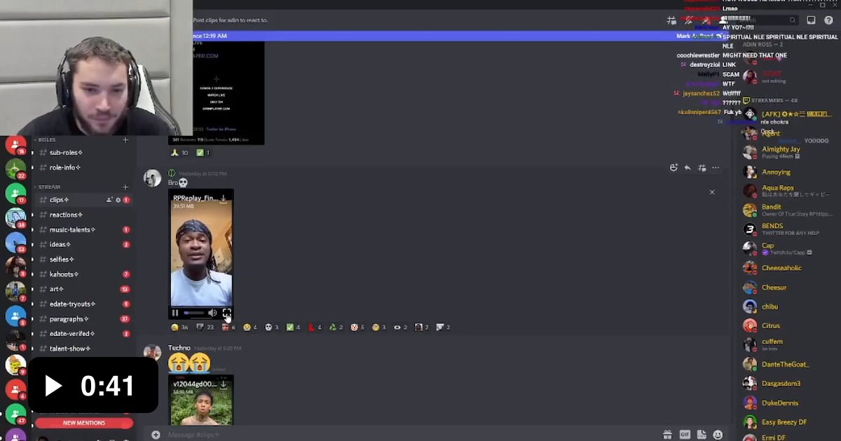Click the gift icon in message bar

coord(667,435)
